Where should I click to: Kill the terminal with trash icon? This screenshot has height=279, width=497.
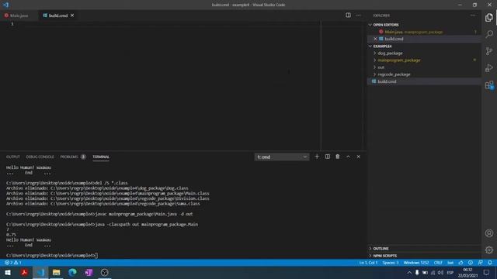[338, 157]
